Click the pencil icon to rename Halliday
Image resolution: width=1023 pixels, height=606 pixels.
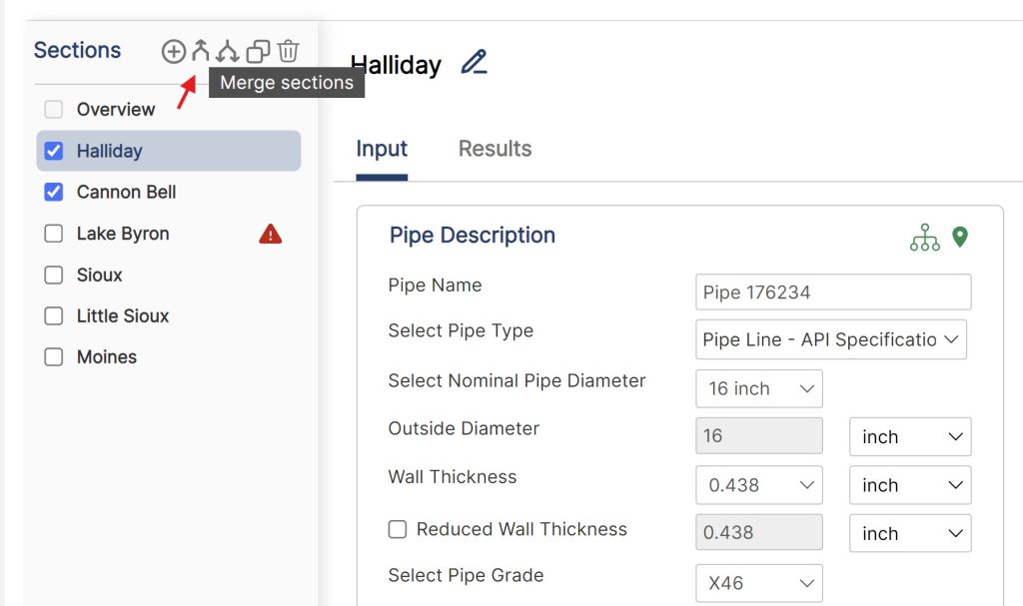pos(475,62)
